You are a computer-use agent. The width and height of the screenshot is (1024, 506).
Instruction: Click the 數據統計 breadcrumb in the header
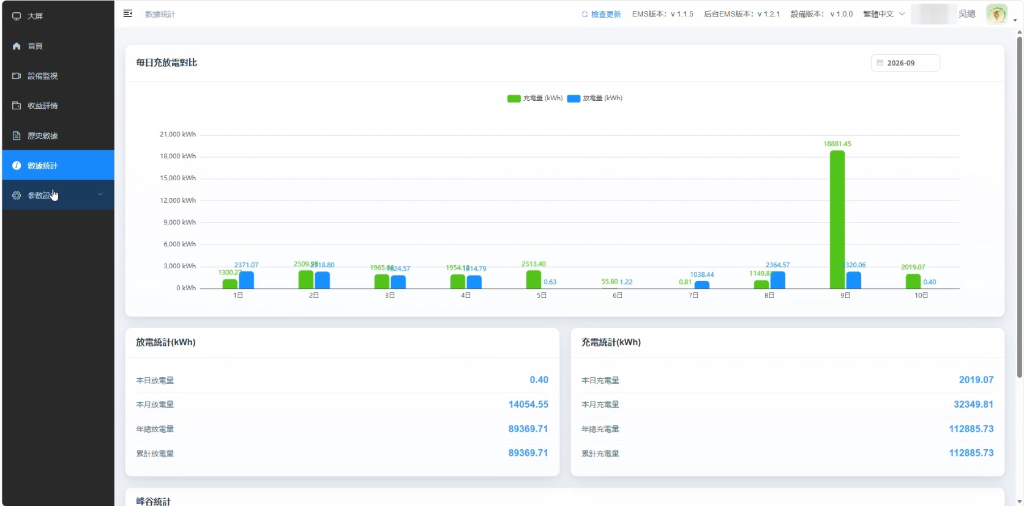pyautogui.click(x=160, y=14)
